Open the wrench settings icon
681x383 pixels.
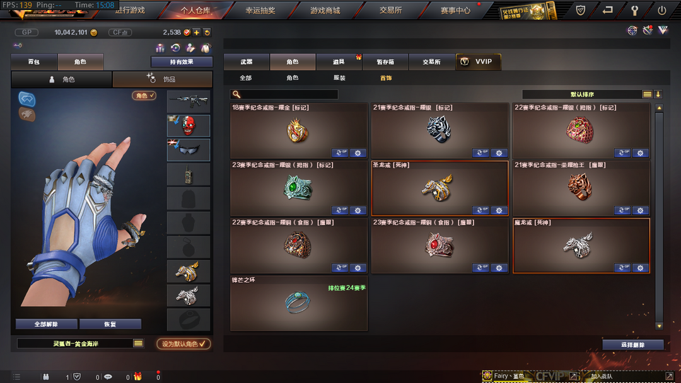[x=634, y=11]
